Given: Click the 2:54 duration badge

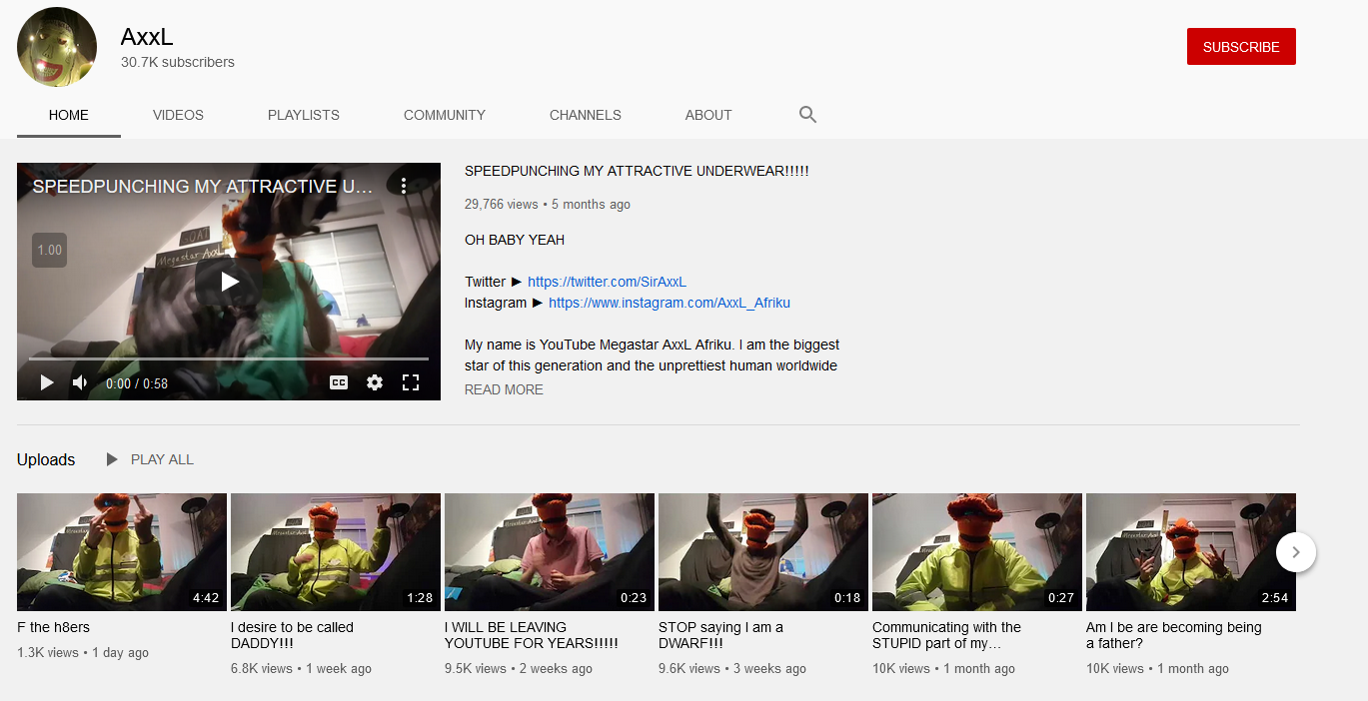Looking at the screenshot, I should [x=1275, y=598].
